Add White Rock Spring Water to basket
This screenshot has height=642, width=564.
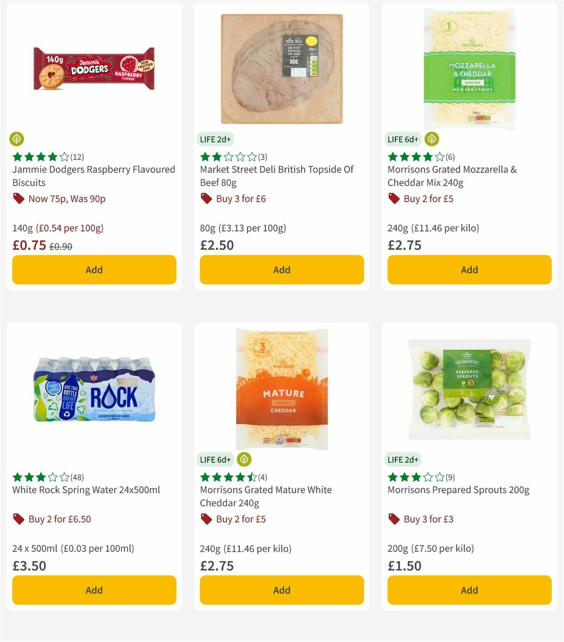94,590
